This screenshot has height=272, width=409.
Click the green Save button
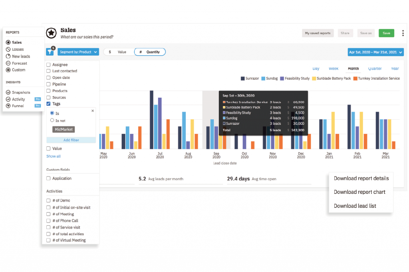(x=386, y=33)
